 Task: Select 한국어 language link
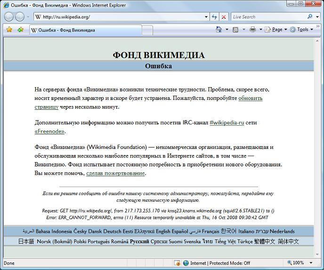click(228, 231)
